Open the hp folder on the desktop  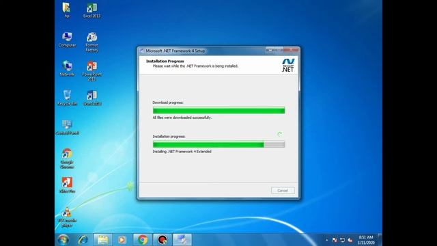coord(67,10)
